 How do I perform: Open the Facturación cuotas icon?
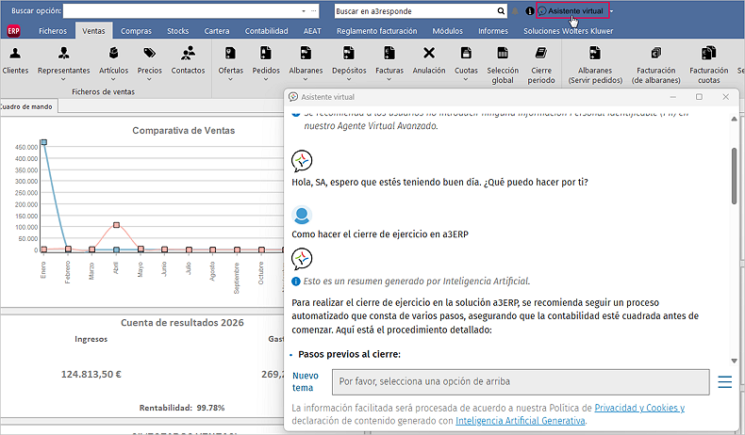[x=708, y=53]
